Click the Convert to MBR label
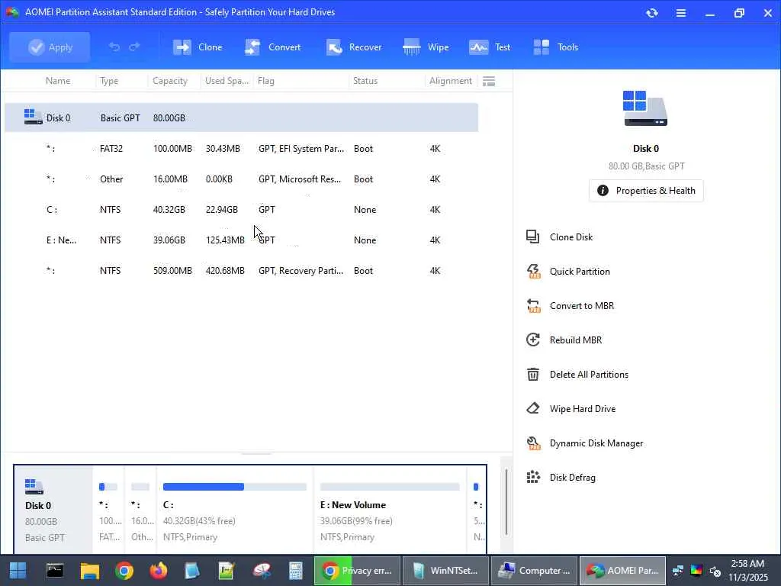 coord(582,305)
